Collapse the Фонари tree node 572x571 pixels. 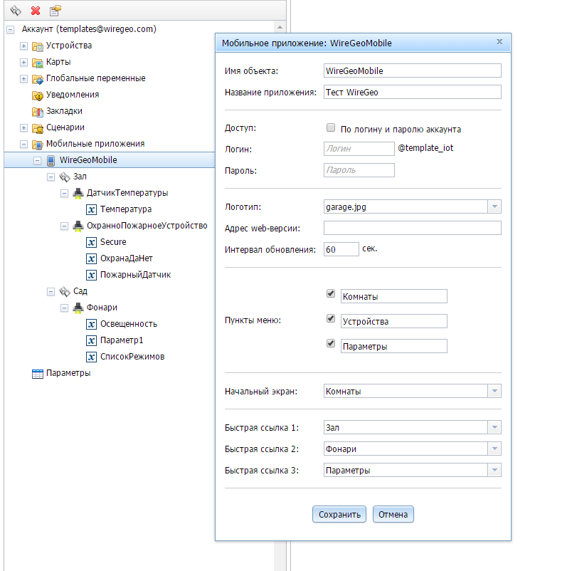(x=64, y=308)
